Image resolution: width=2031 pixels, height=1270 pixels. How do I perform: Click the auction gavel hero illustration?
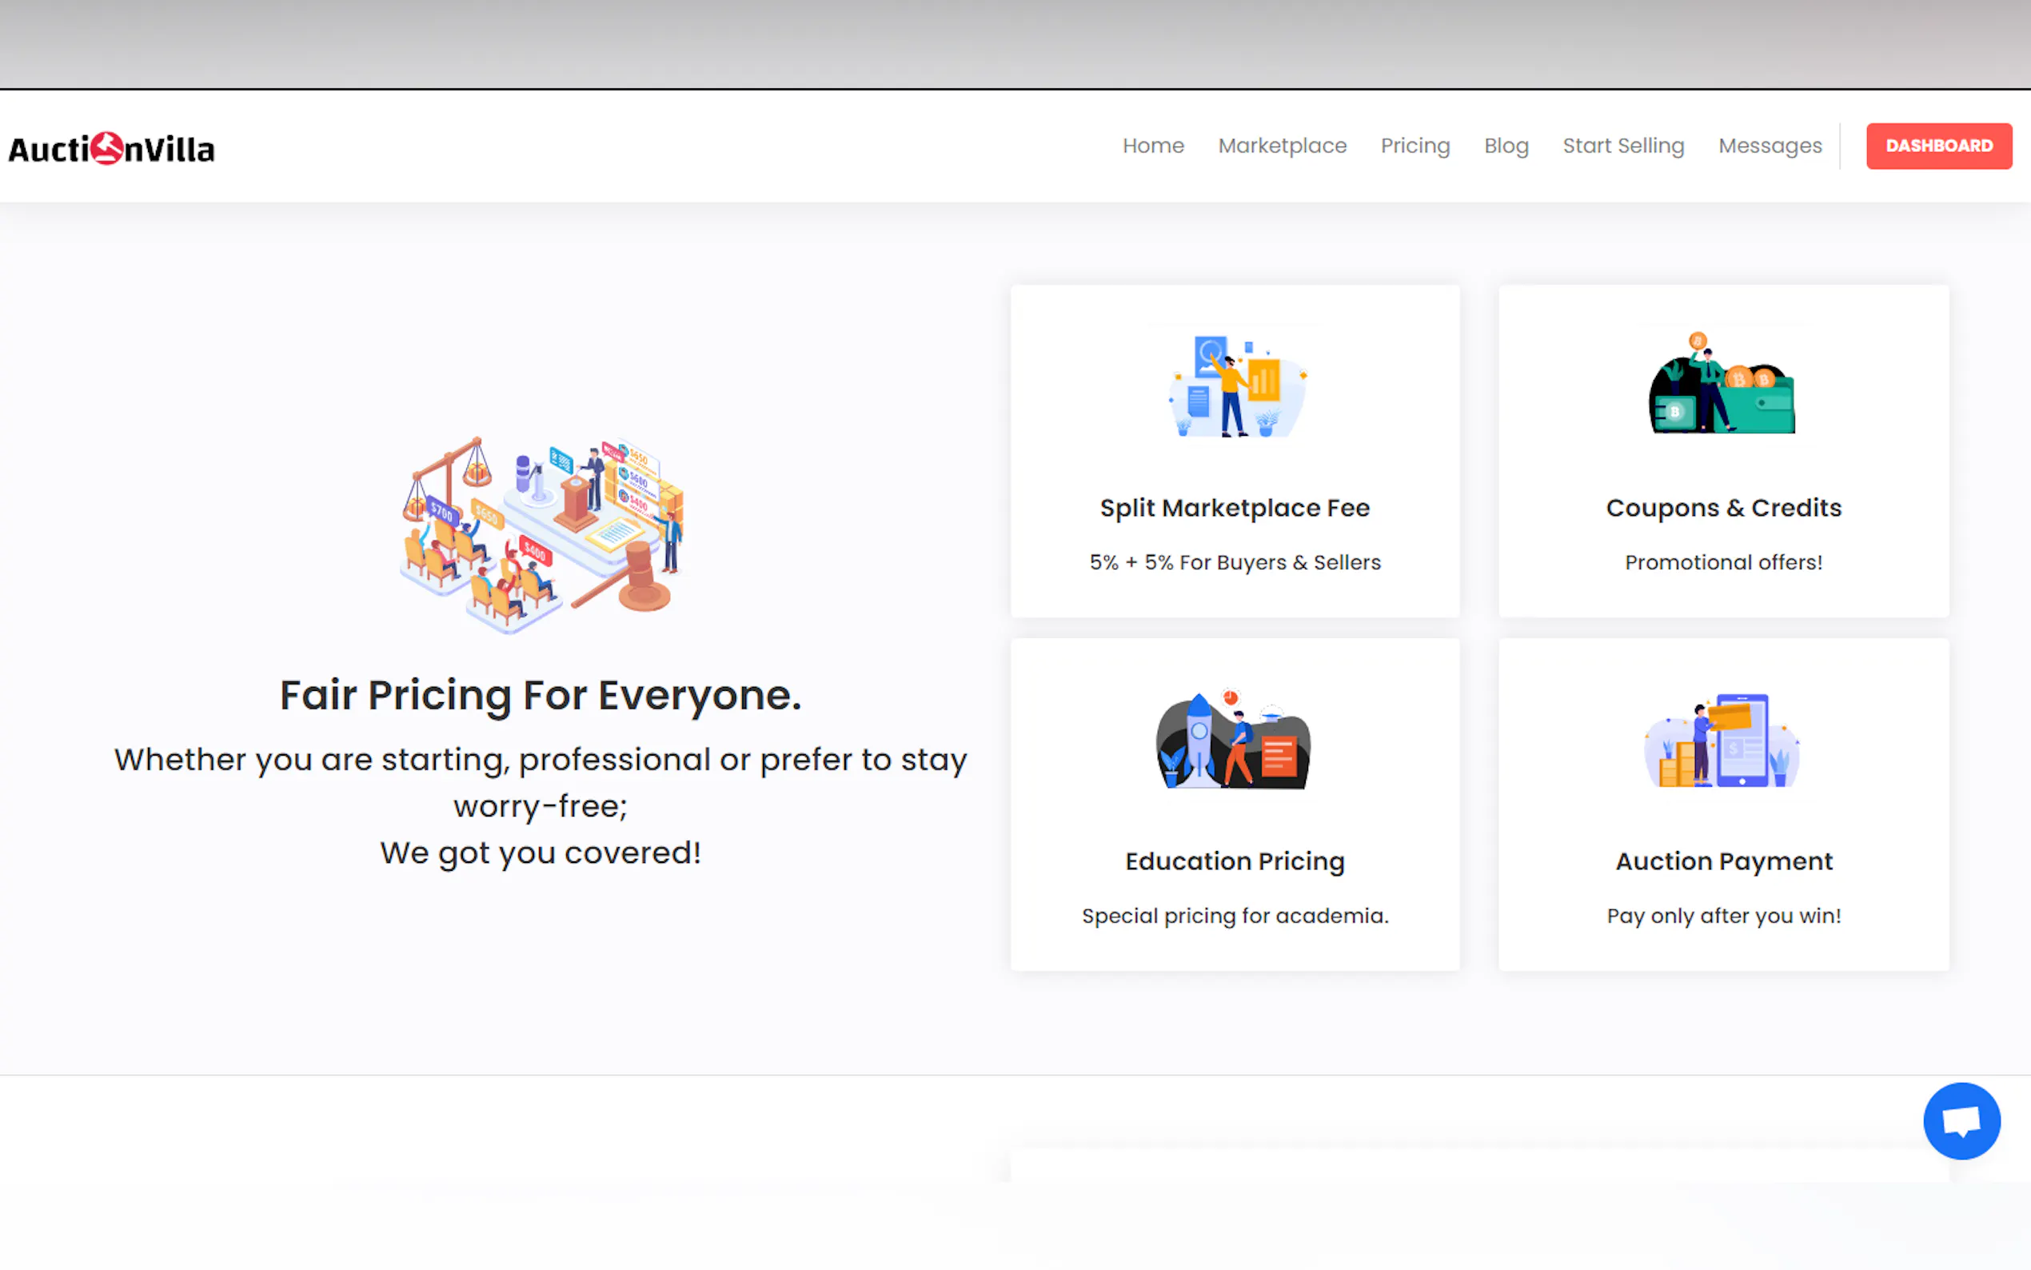[542, 534]
